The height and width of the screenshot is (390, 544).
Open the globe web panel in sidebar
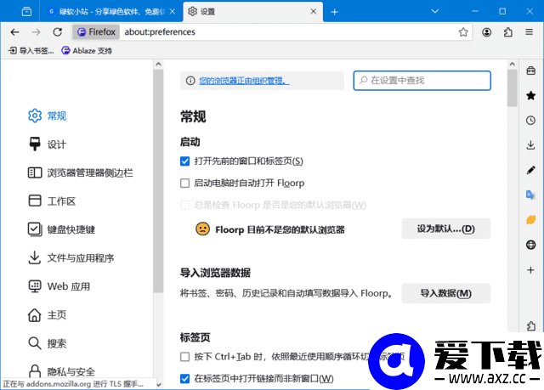click(530, 245)
